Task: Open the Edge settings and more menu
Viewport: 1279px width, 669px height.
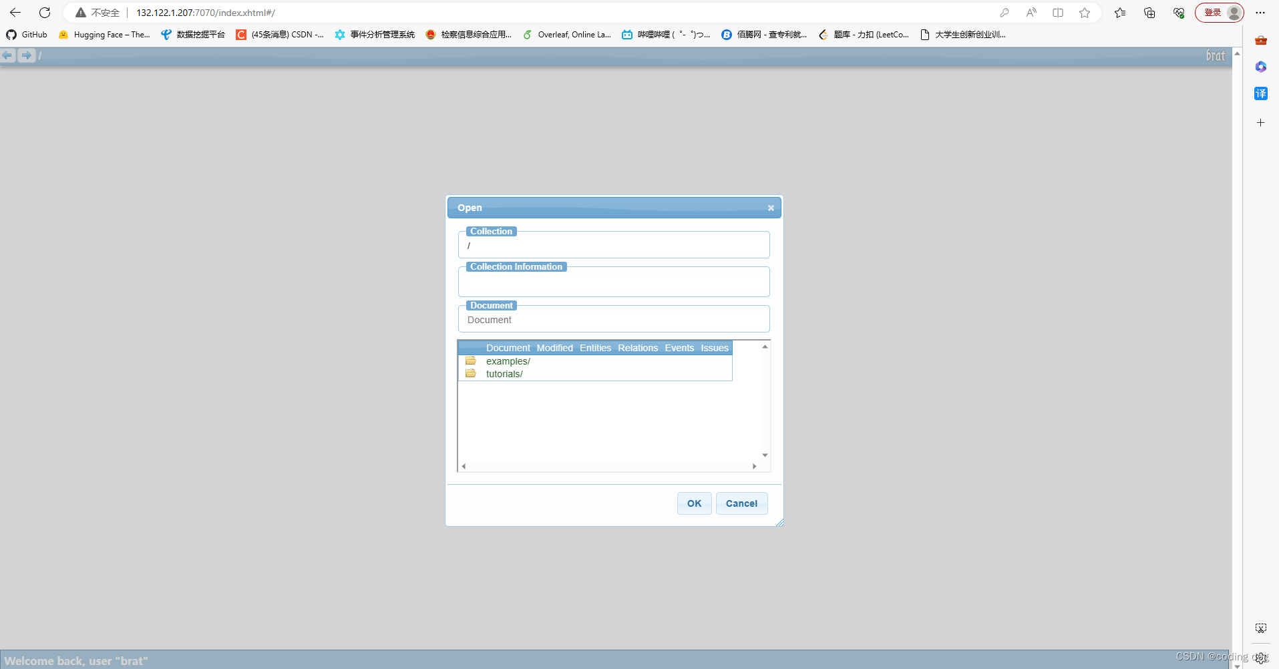Action: click(1261, 13)
